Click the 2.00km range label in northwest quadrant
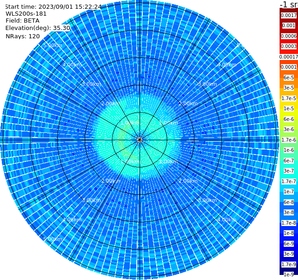The image size is (298, 280). [x=111, y=103]
